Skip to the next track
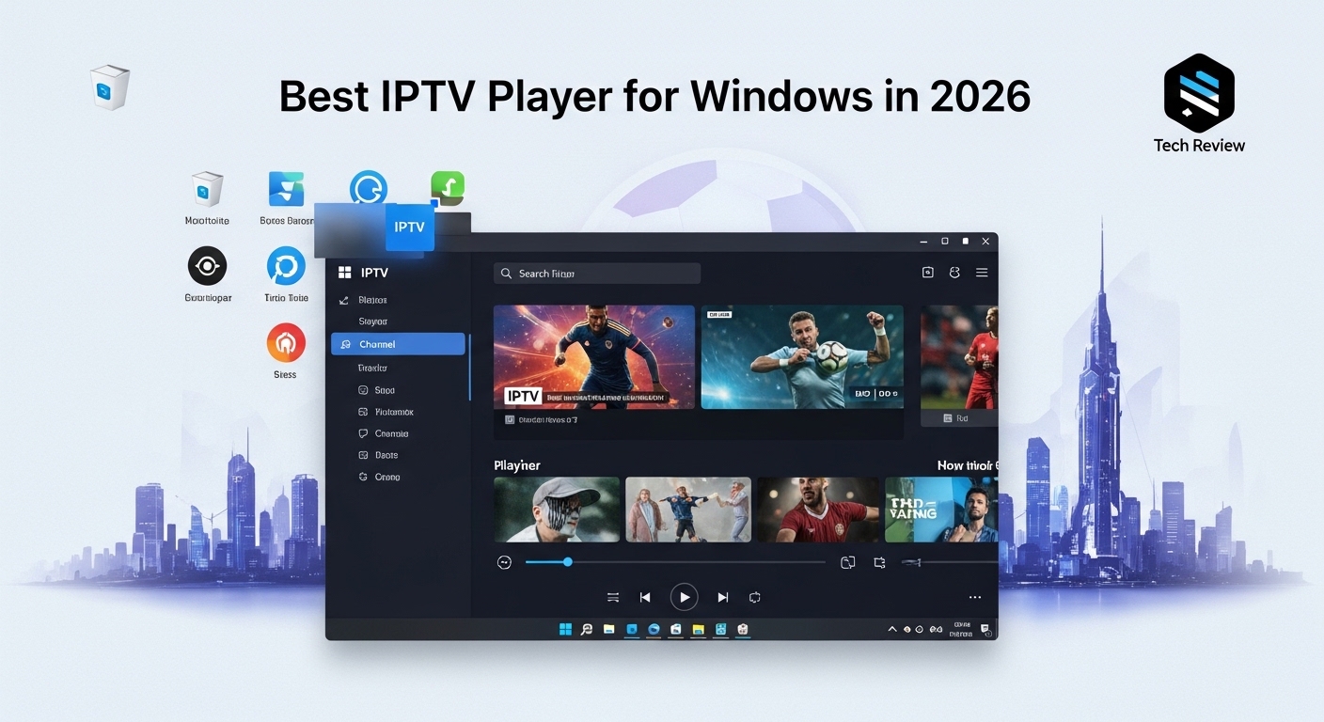The image size is (1324, 722). coord(722,597)
